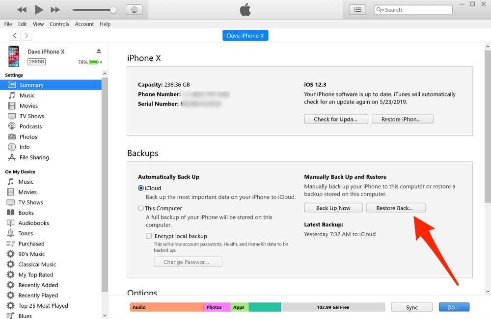Viewport: 491px width, 319px height.
Task: Click the volume slider knob
Action: (x=113, y=10)
